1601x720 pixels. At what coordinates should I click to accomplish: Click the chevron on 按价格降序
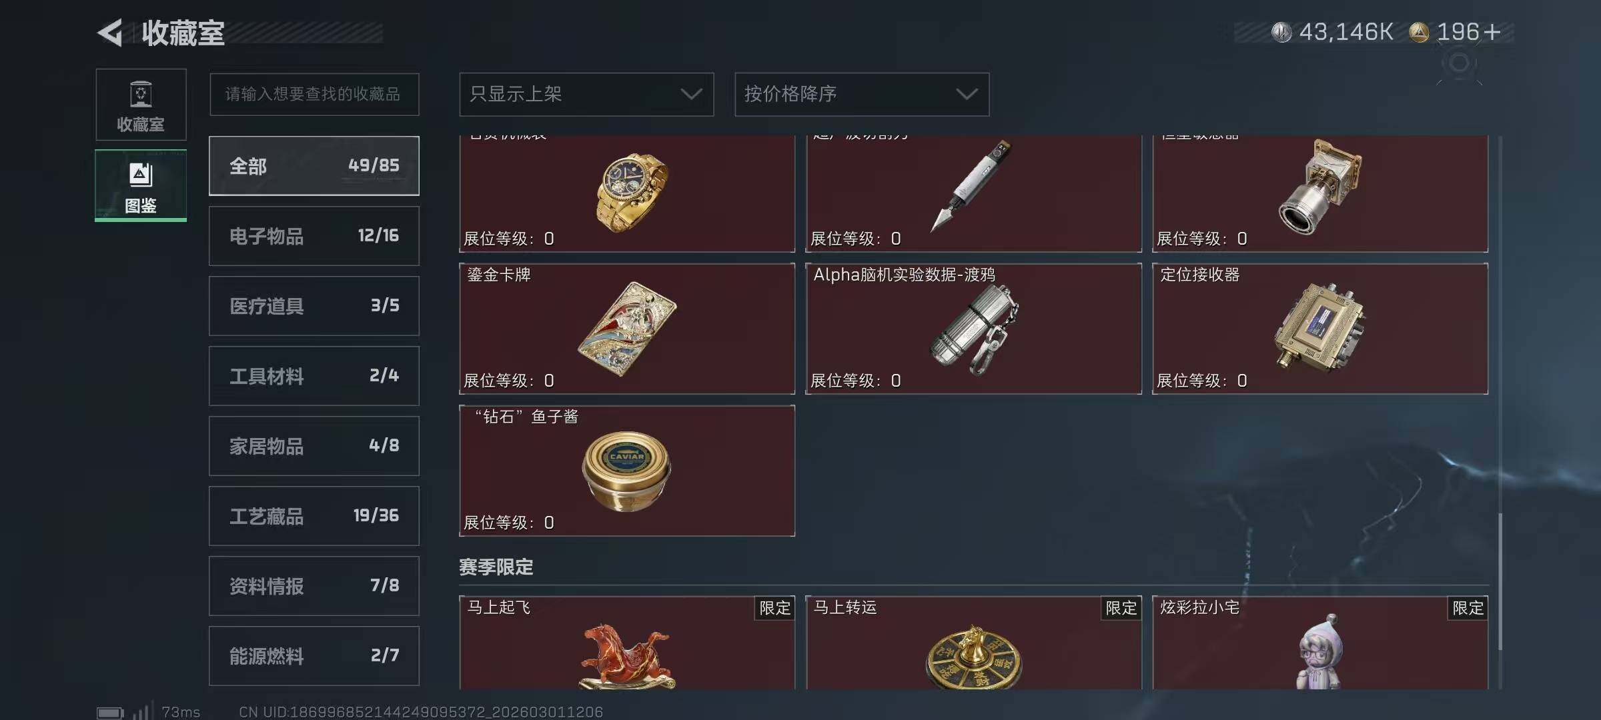pyautogui.click(x=967, y=94)
